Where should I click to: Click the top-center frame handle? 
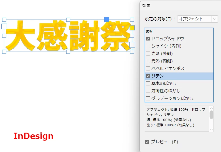pyautogui.click(x=68, y=20)
